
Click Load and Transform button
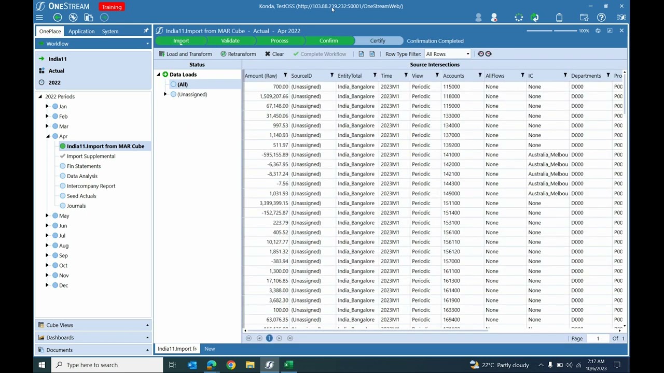point(185,54)
